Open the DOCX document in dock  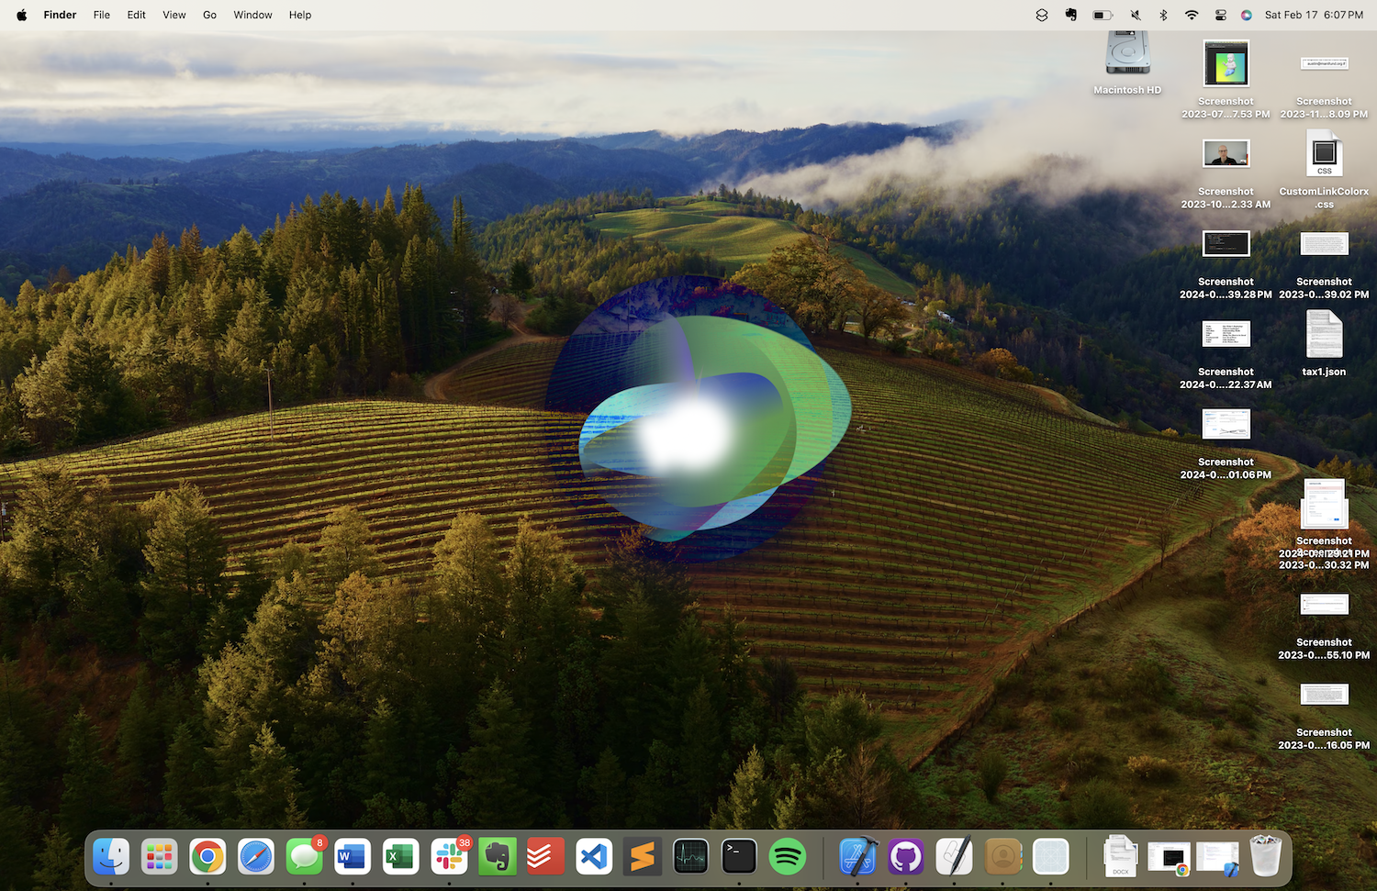point(1121,857)
